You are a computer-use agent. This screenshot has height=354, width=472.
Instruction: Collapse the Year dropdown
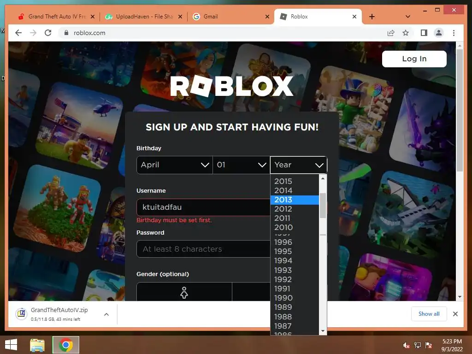[x=299, y=165]
